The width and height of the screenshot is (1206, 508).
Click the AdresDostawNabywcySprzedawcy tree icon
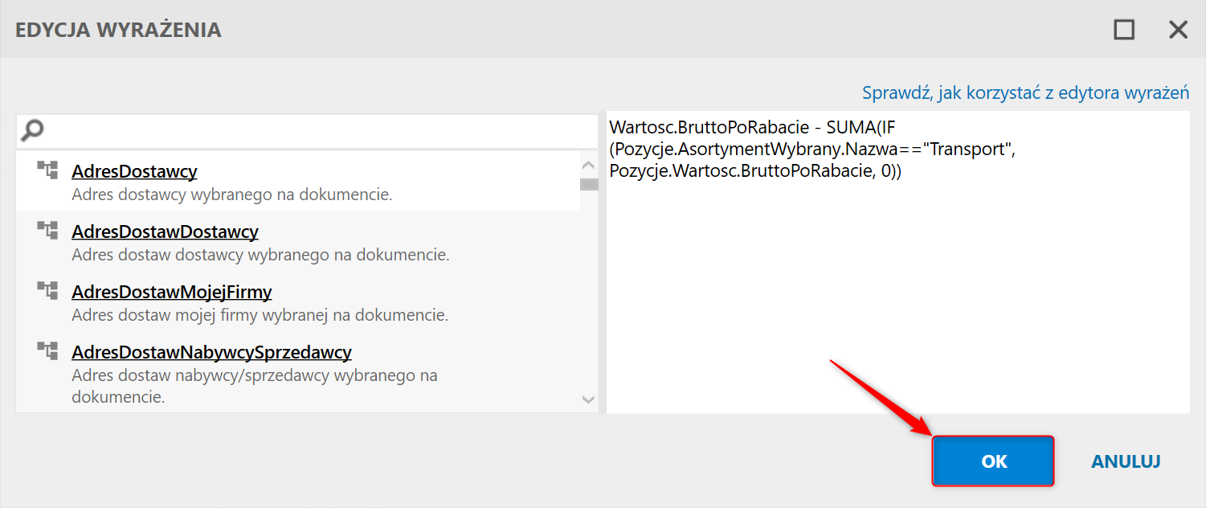47,350
